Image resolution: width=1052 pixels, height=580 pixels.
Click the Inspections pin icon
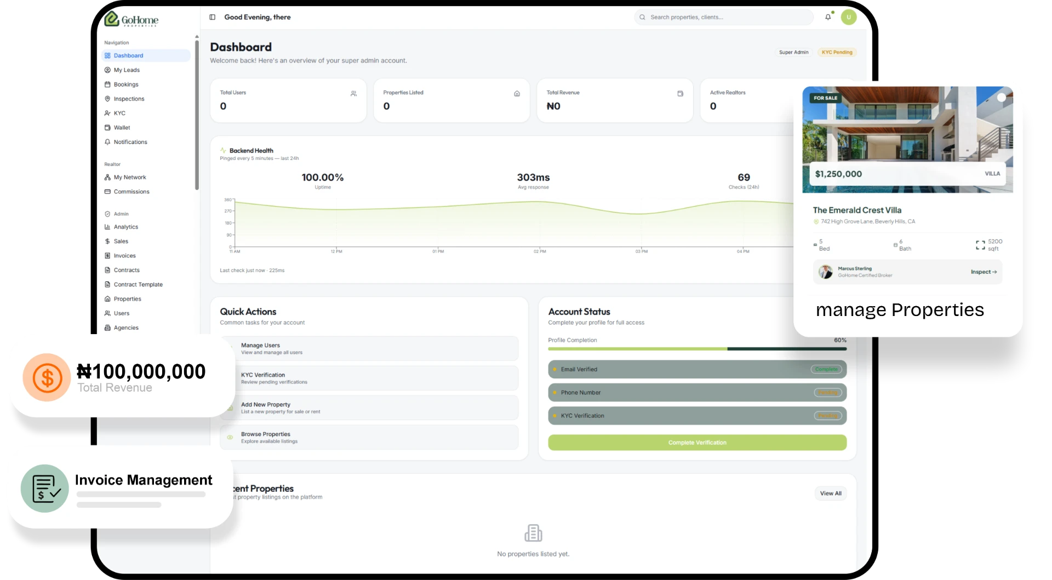[x=107, y=99]
